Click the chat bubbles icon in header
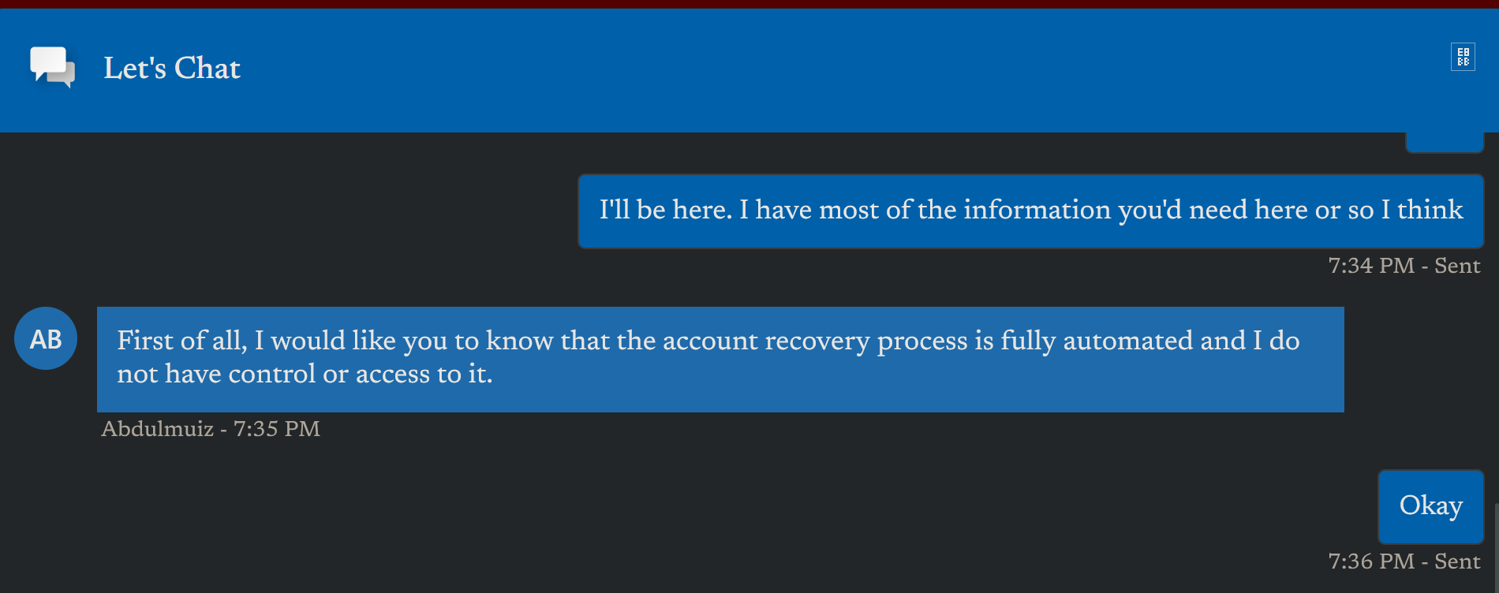The width and height of the screenshot is (1499, 593). [x=52, y=67]
